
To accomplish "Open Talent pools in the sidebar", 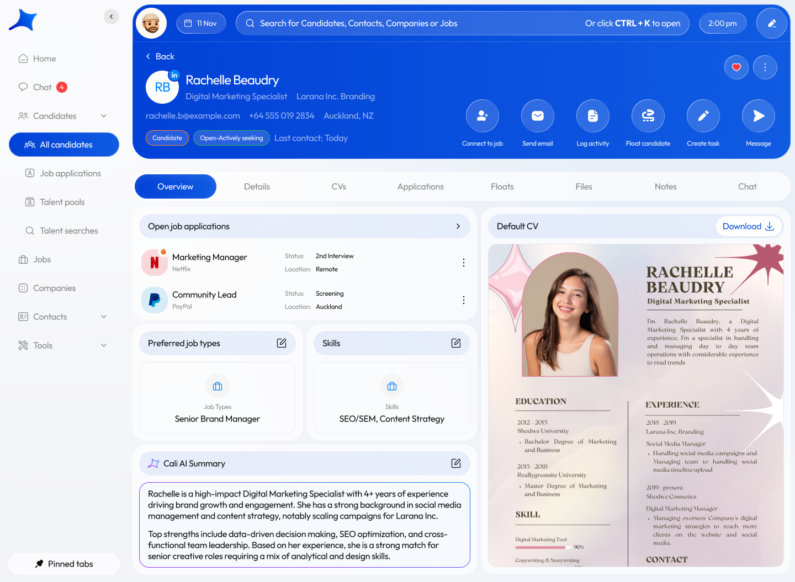I will 55,202.
